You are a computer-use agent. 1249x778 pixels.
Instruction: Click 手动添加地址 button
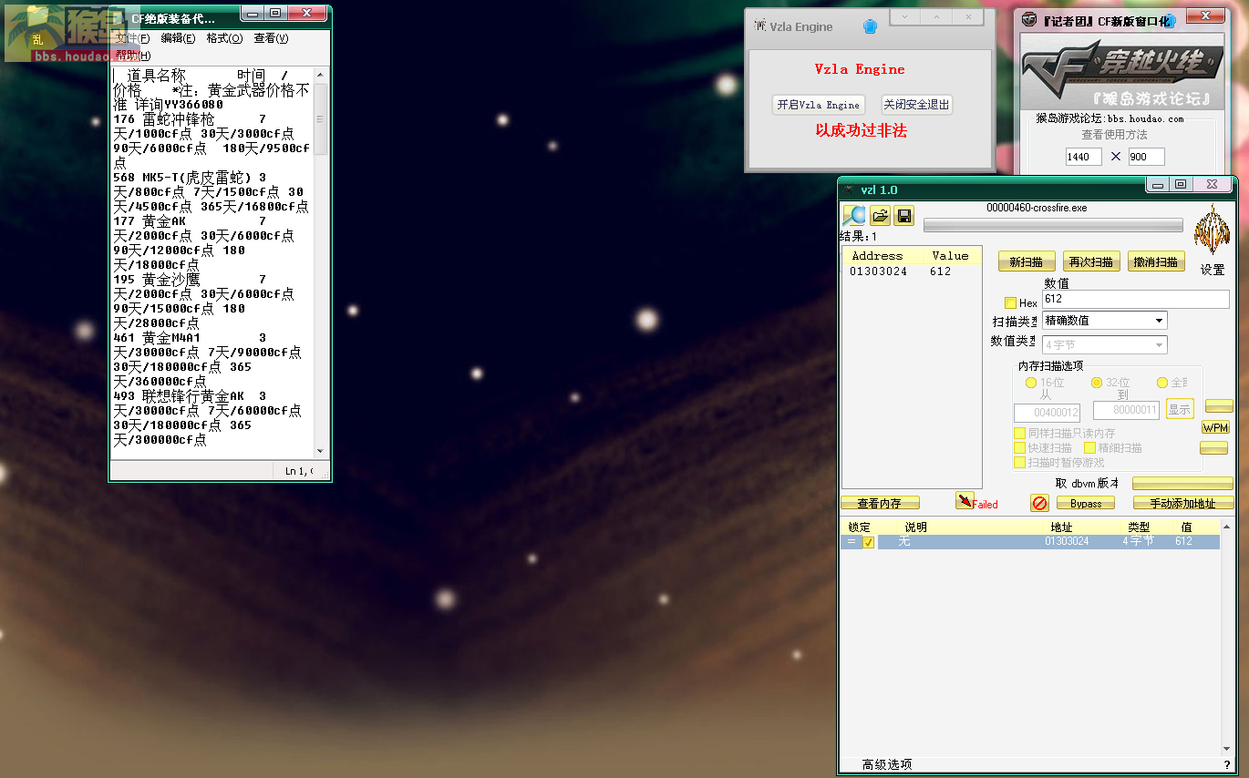point(1183,503)
